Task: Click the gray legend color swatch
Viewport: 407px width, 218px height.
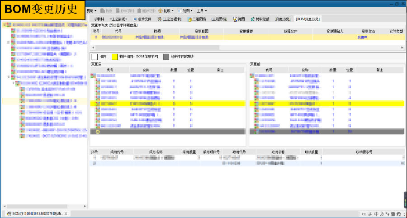Action: tap(166, 57)
